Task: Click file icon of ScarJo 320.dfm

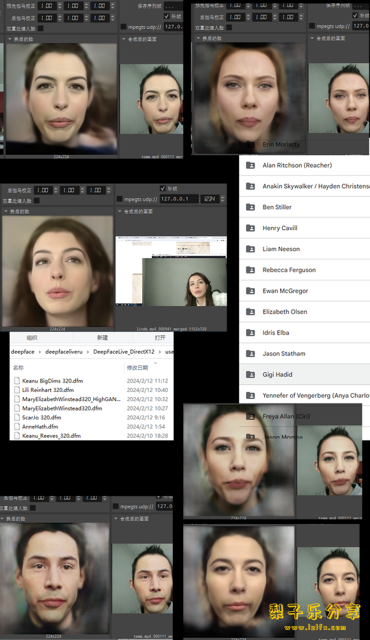Action: (17, 417)
